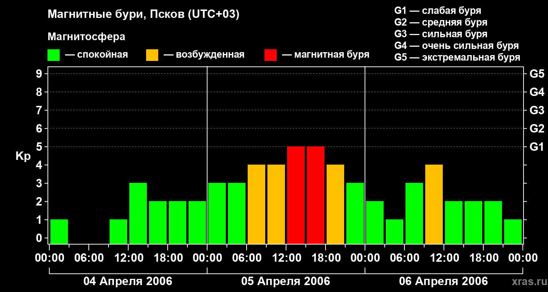
Task: Click the 'G4 — очень сильная буря' legend line
Action: point(456,46)
